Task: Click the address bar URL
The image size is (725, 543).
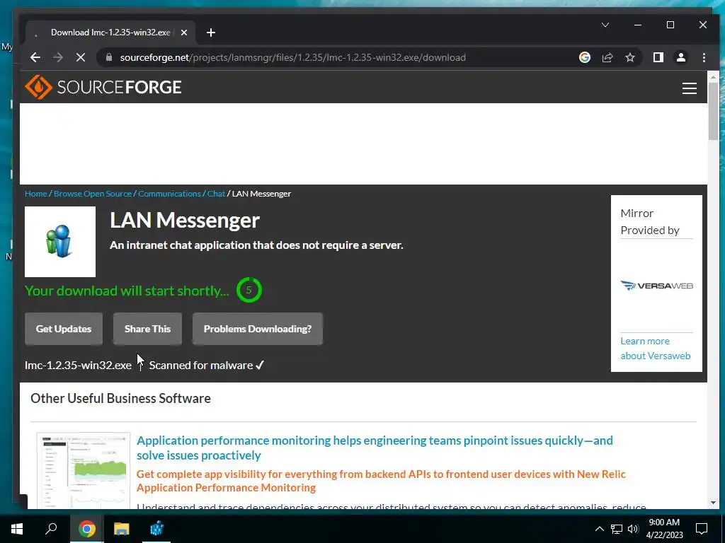Action: pyautogui.click(x=292, y=58)
